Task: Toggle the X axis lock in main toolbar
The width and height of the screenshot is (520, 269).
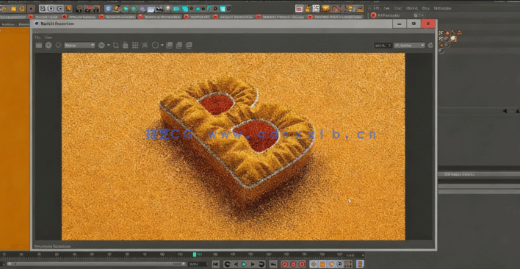Action: (43, 8)
